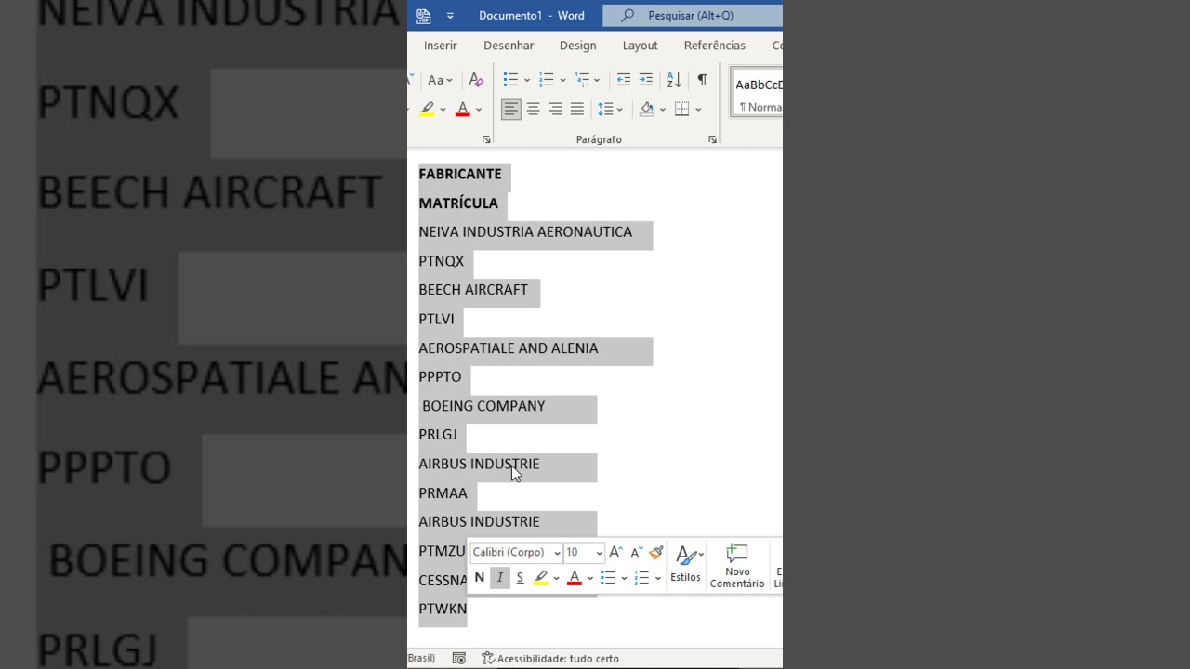Open Parágrafo dialog launcher
This screenshot has width=1190, height=669.
pyautogui.click(x=713, y=139)
